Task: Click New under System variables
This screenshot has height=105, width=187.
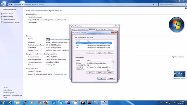Action: tap(91, 73)
